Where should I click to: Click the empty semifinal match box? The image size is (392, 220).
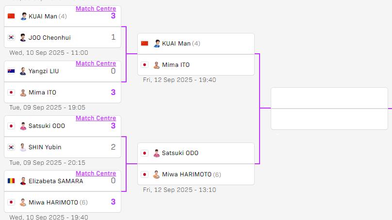[x=329, y=109]
